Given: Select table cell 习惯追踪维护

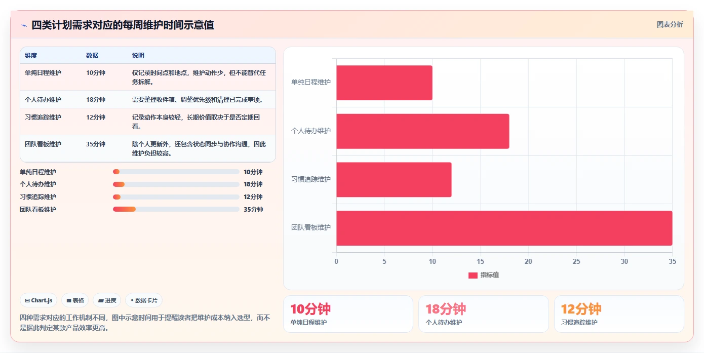Looking at the screenshot, I should pos(43,117).
